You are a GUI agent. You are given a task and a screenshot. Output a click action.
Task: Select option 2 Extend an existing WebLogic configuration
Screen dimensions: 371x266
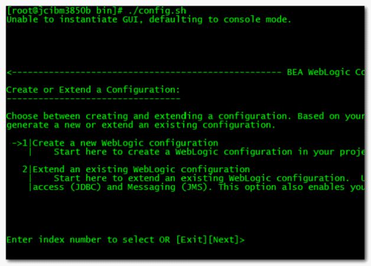[141, 169]
